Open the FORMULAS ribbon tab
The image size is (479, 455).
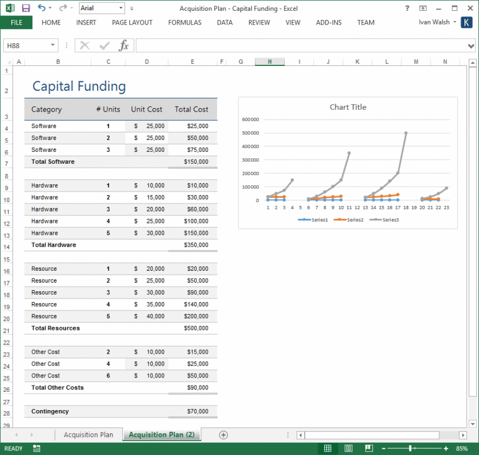coord(185,23)
